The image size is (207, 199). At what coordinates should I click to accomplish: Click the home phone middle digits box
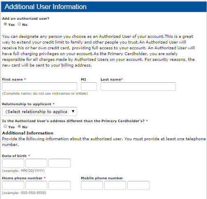pos(36,185)
